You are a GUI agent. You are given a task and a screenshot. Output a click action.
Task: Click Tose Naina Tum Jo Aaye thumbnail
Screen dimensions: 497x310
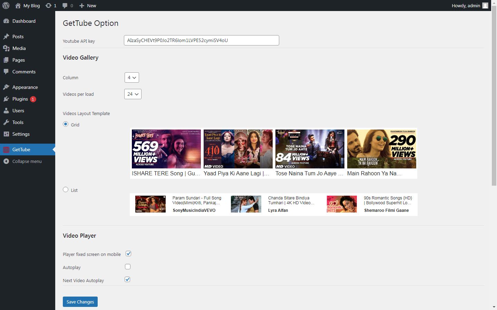(x=310, y=149)
